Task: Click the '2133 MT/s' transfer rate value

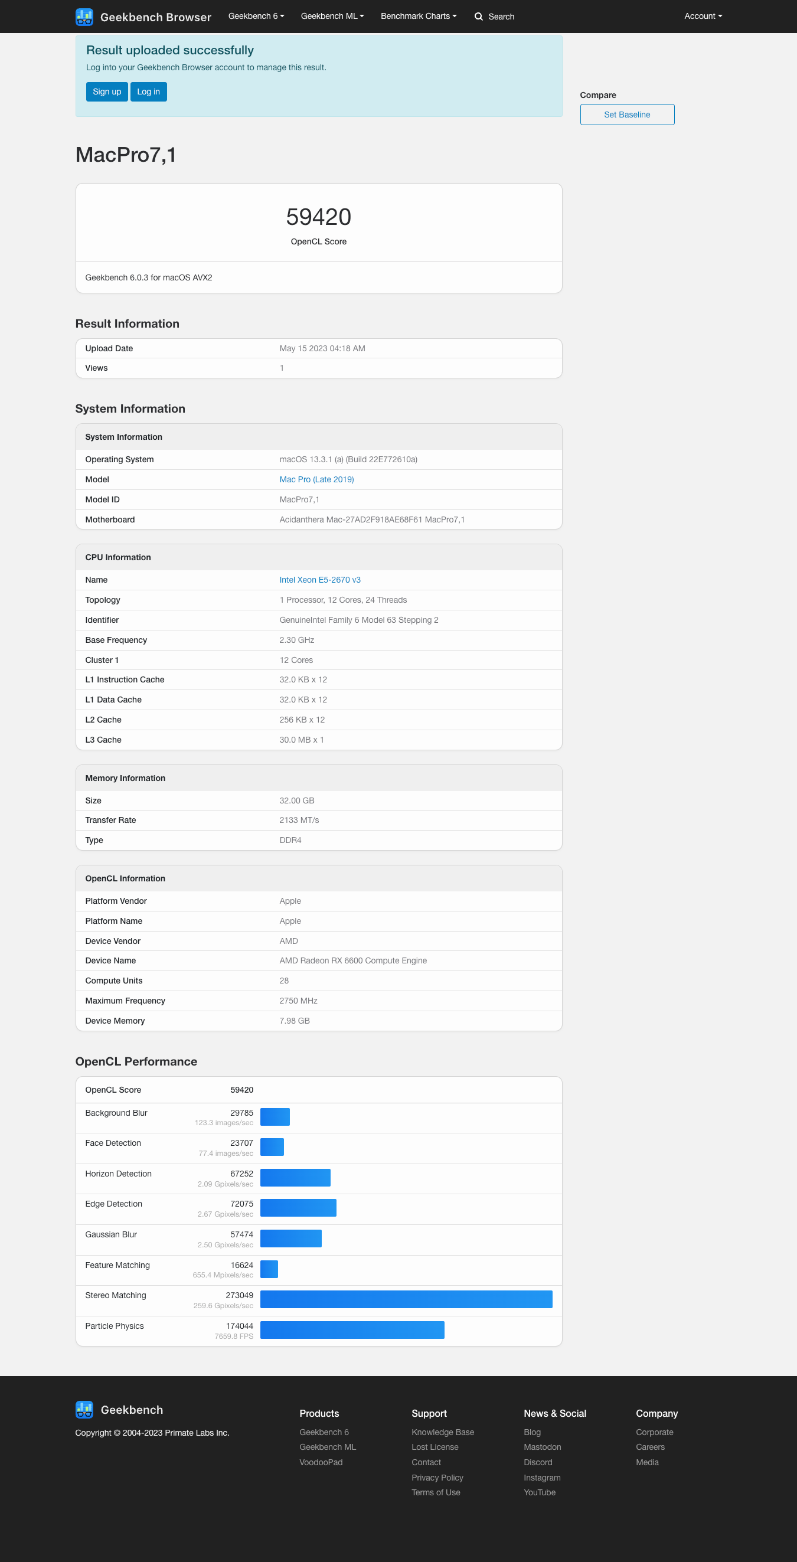Action: [299, 821]
